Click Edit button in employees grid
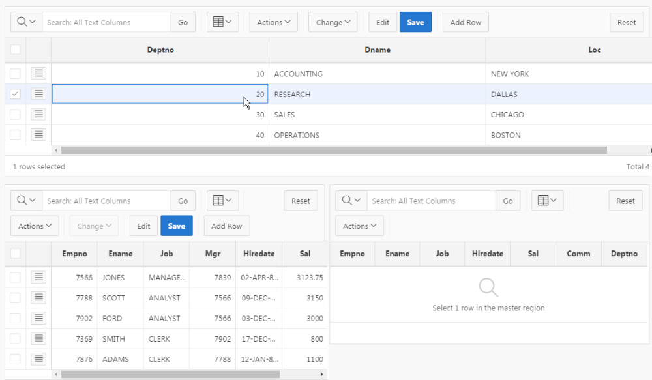This screenshot has width=652, height=380. [143, 226]
